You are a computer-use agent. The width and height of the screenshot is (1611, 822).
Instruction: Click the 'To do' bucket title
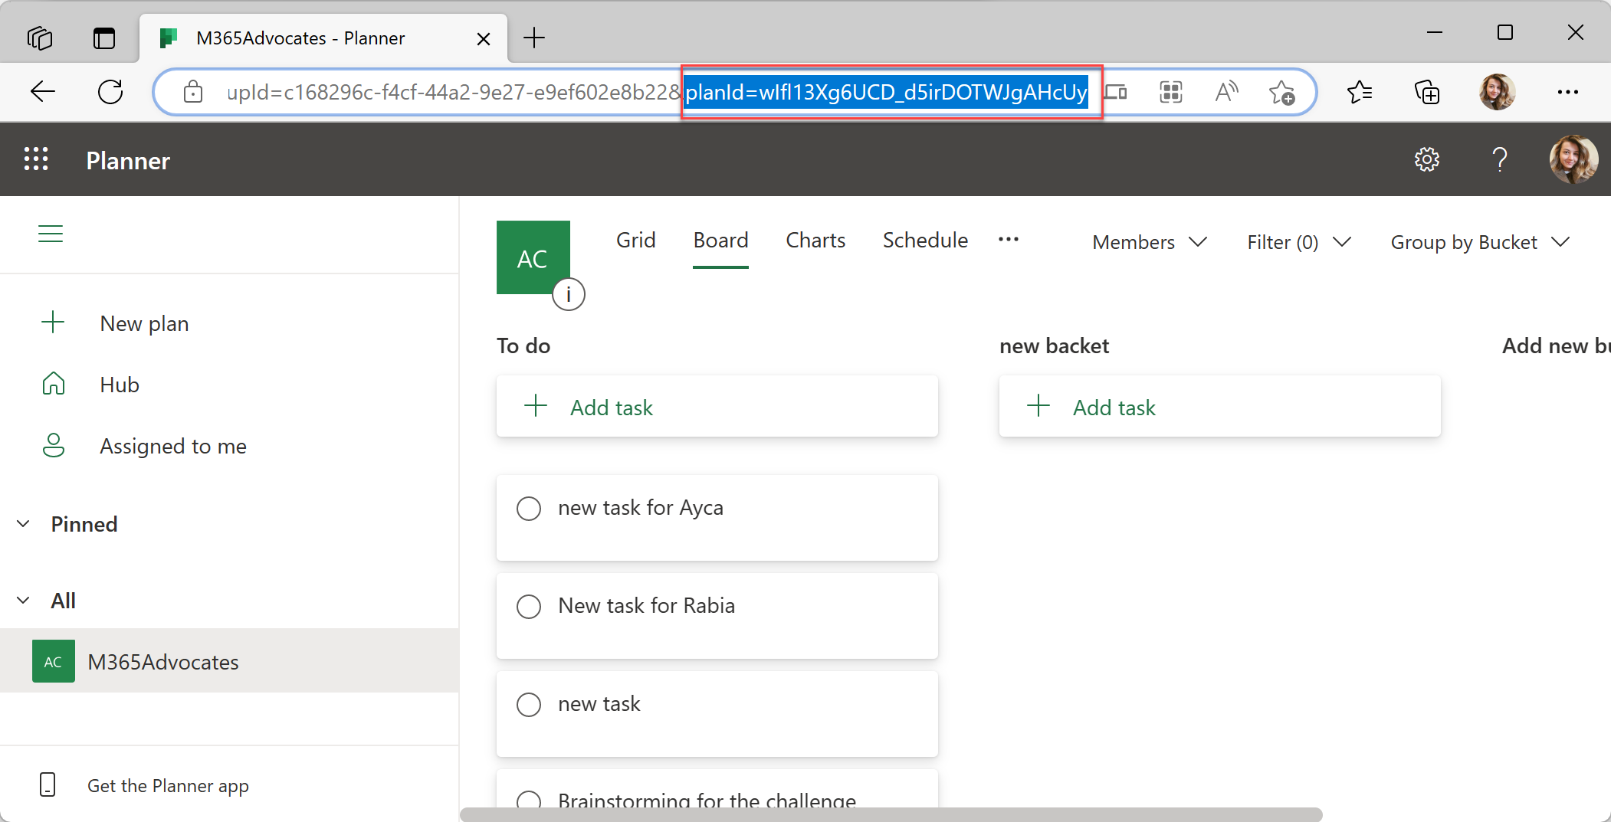(x=523, y=346)
